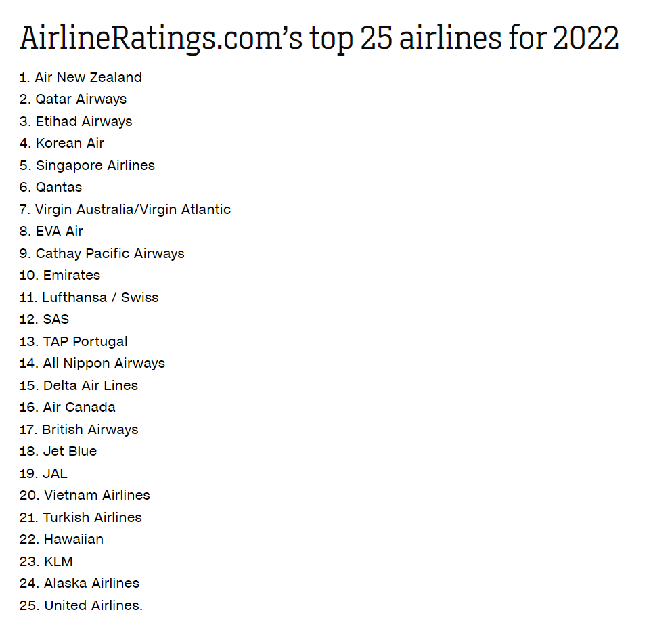649x629 pixels.
Task: Select the Lufthansa / Swiss entry
Action: (89, 297)
